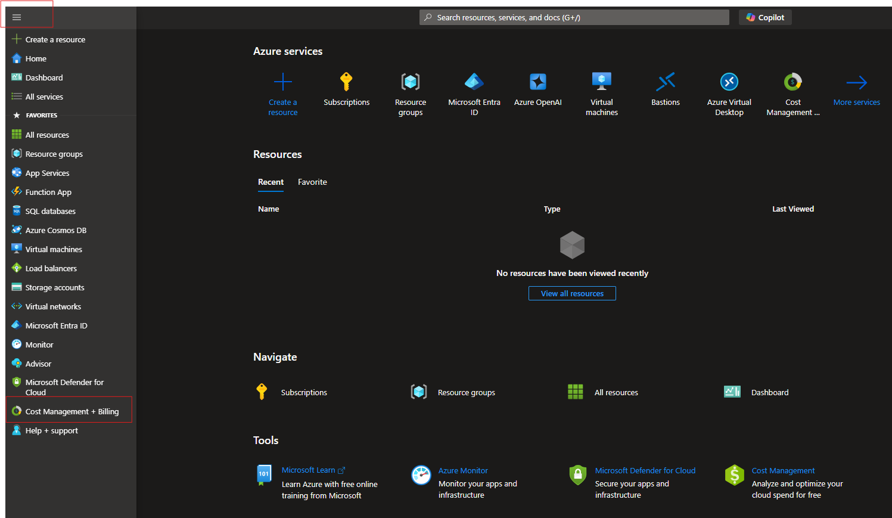Open Microsoft Entra ID under Azure services
Screen dimensions: 892x518
[x=474, y=94]
